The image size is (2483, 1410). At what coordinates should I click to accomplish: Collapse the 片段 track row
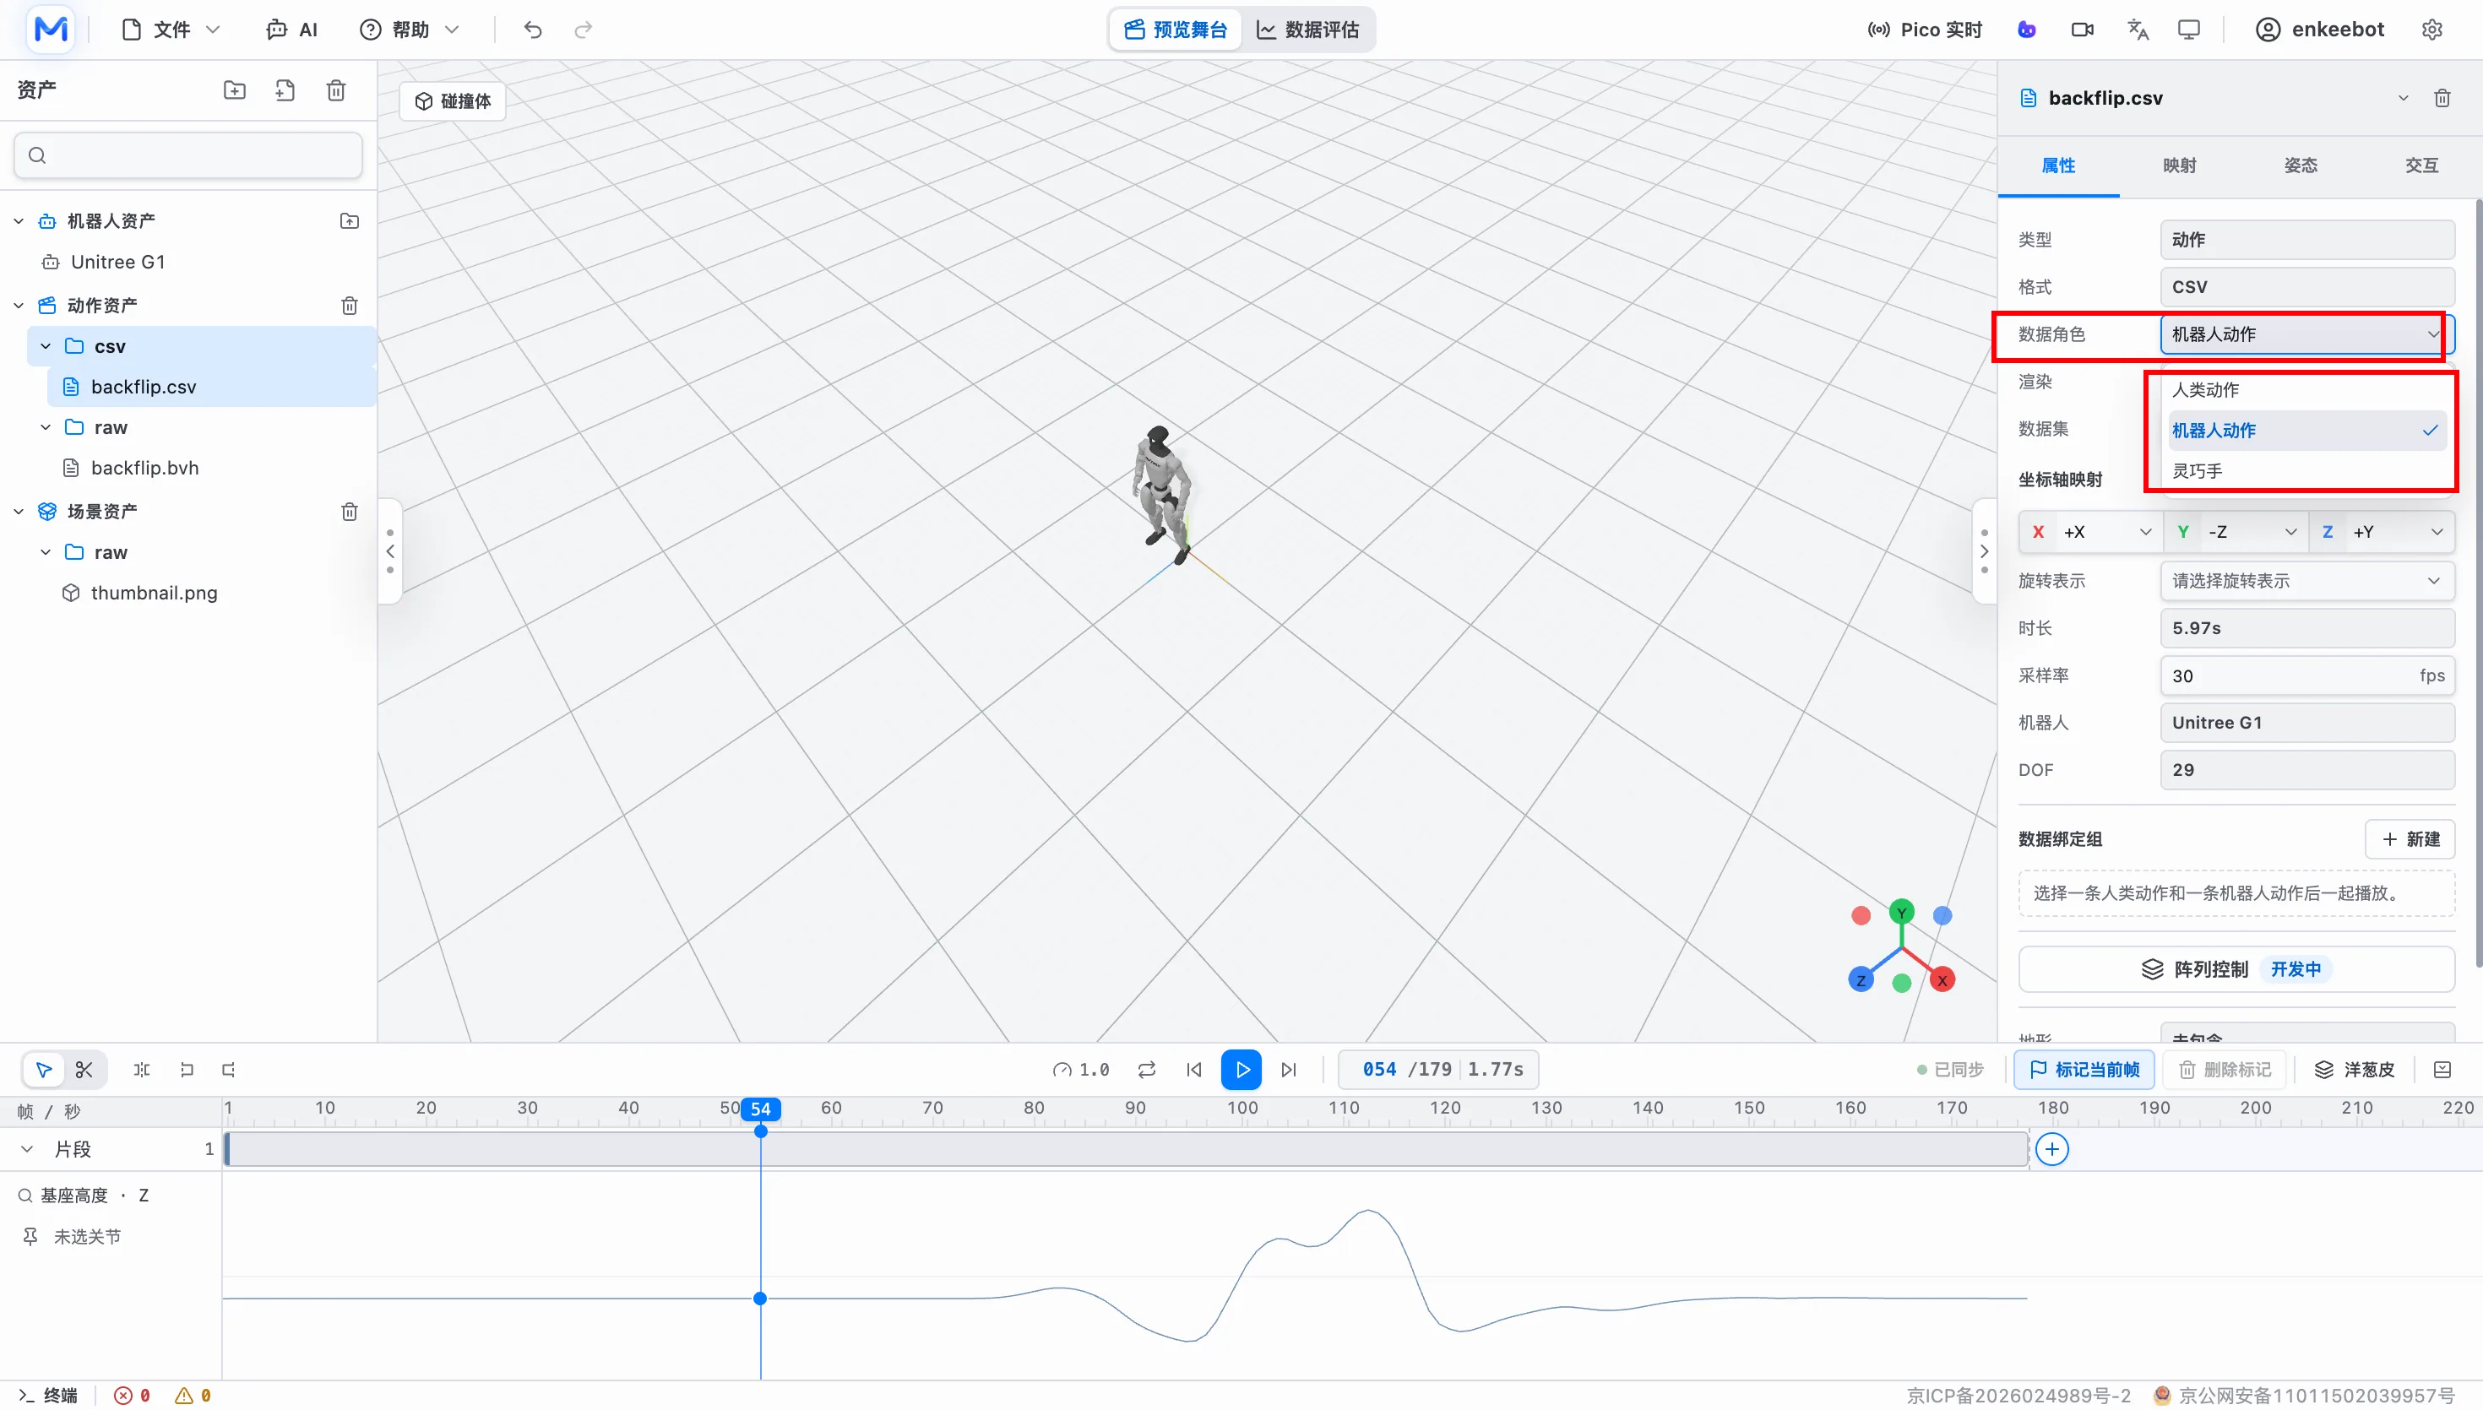pyautogui.click(x=27, y=1149)
